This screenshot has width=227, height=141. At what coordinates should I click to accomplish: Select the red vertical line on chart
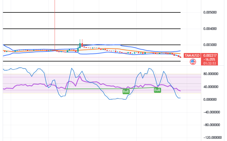(x=55, y=25)
